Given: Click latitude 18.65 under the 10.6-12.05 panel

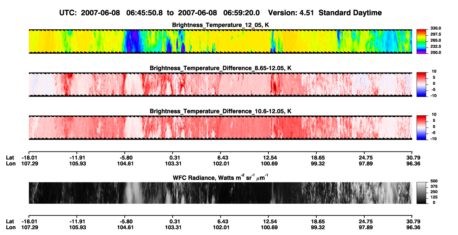Looking at the screenshot, I should point(316,157).
